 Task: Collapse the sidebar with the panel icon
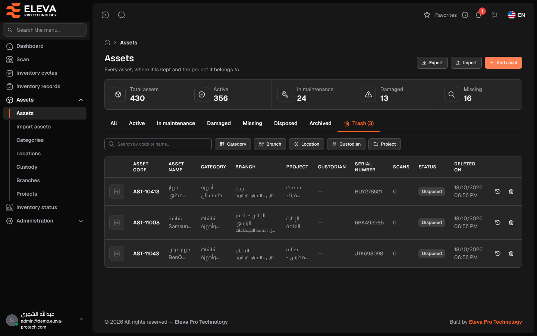[x=105, y=15]
